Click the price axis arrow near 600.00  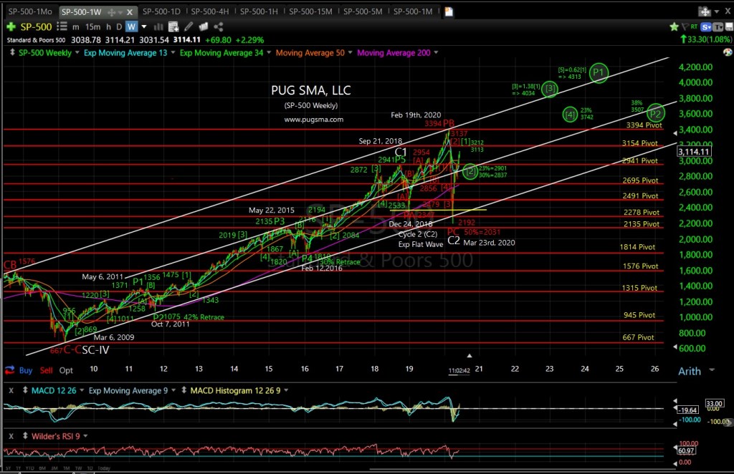675,347
